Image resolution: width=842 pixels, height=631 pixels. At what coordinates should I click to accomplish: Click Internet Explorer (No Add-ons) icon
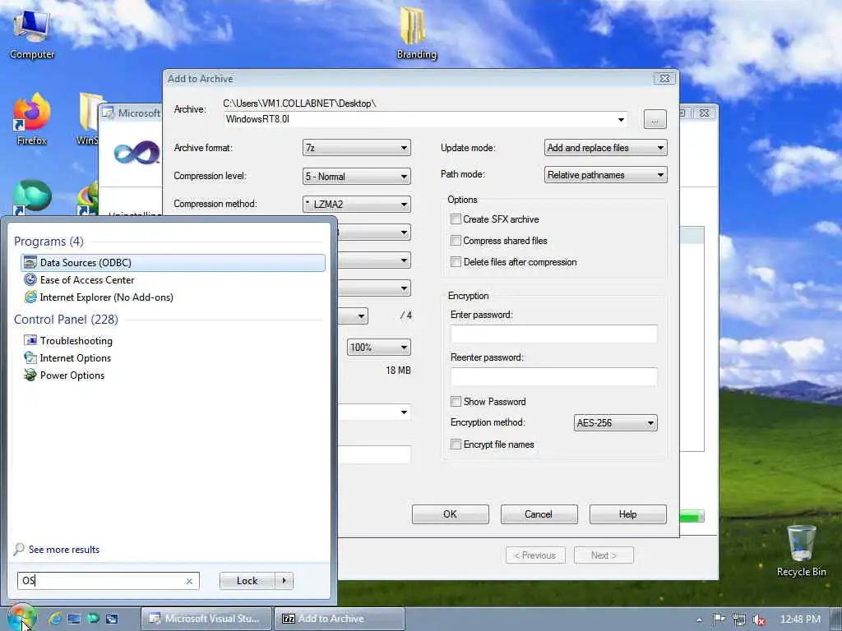30,297
